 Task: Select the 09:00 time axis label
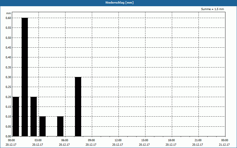(92, 140)
